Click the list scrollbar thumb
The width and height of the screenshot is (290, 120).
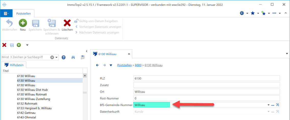[x=85, y=93]
